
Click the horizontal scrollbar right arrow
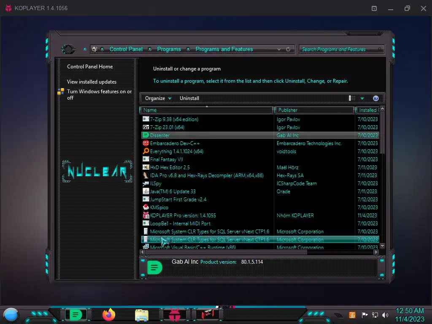376,252
